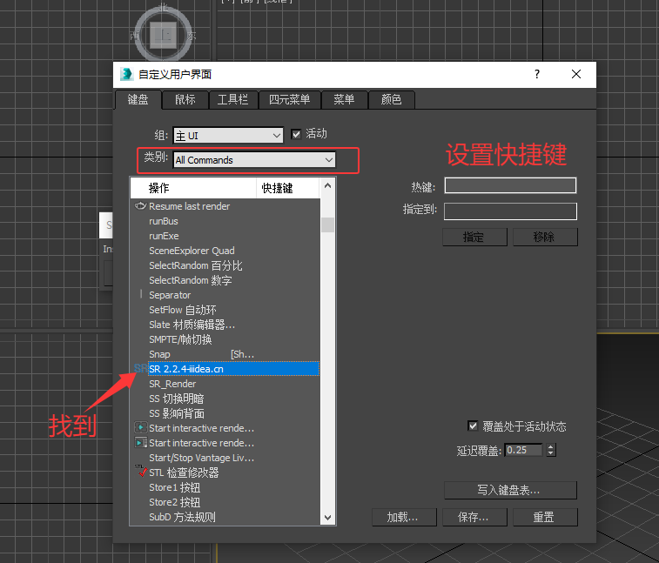Click the 快捷键 column header
The image size is (659, 563).
288,188
